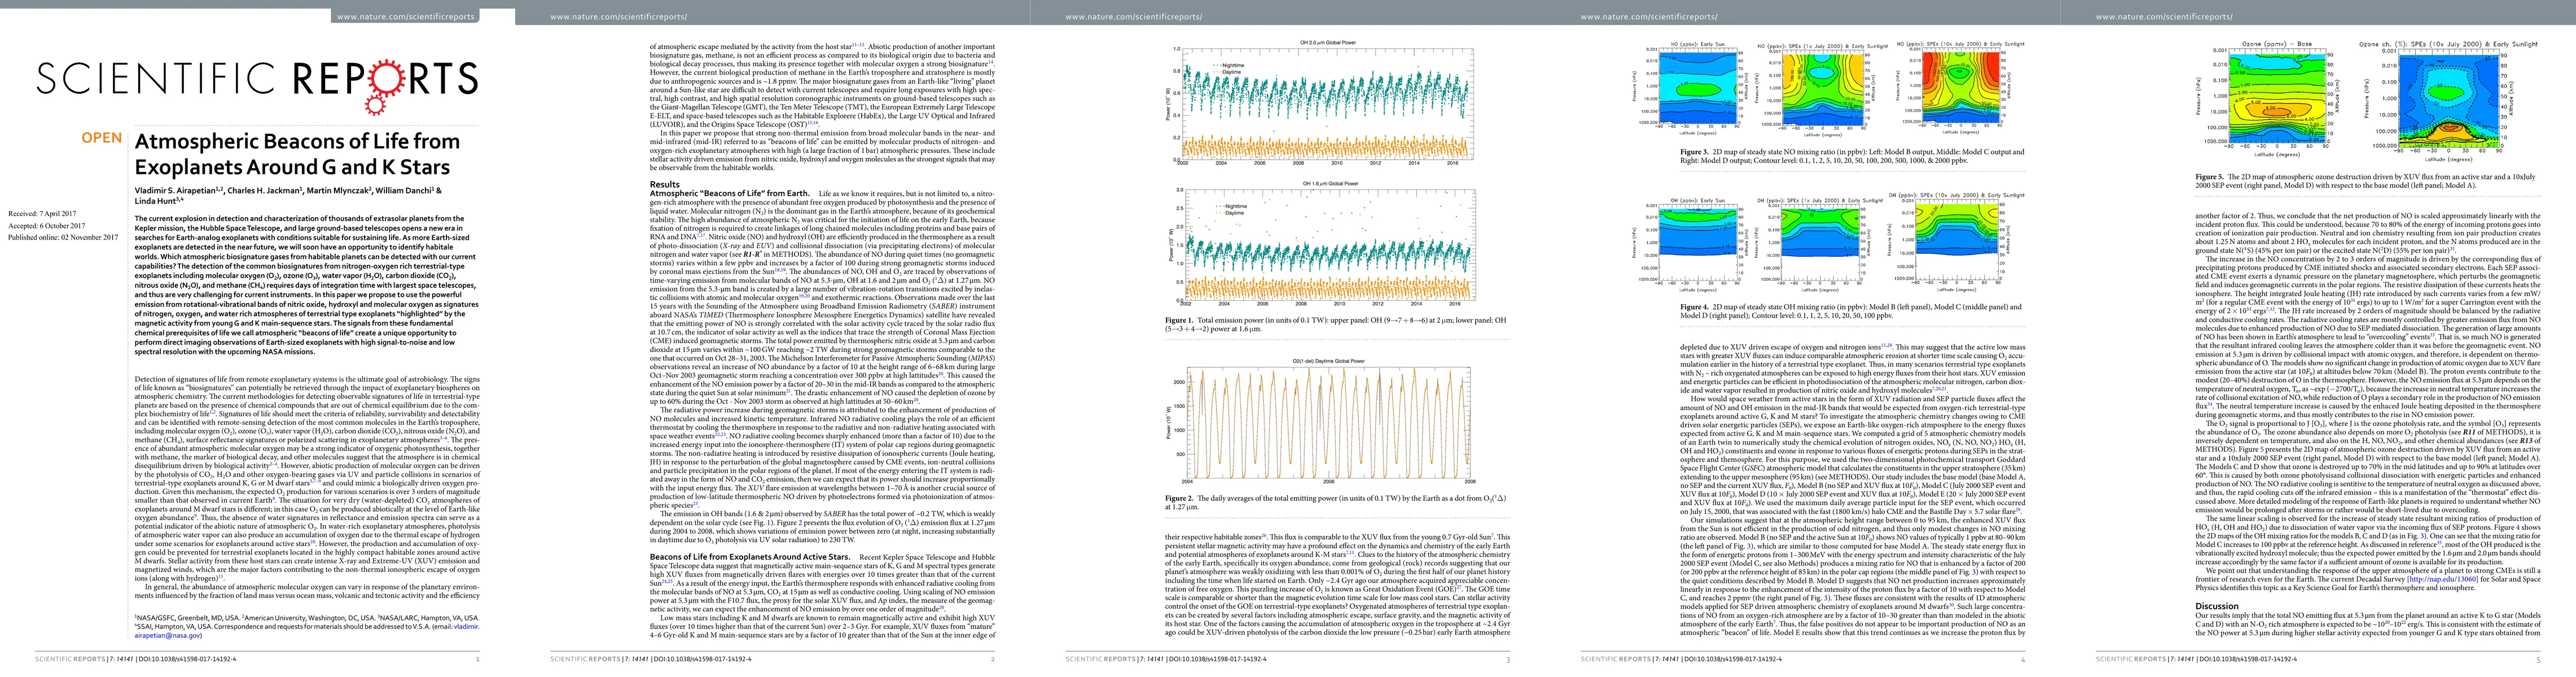Click the orange OPEN access label
This screenshot has height=677, width=2576.
pos(102,138)
